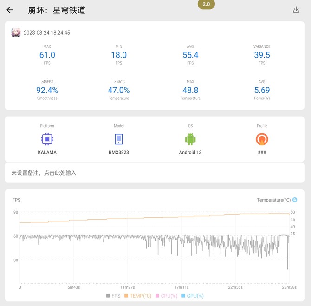
Task: Tap the Temperature(°C) axis label
Action: tap(274, 200)
